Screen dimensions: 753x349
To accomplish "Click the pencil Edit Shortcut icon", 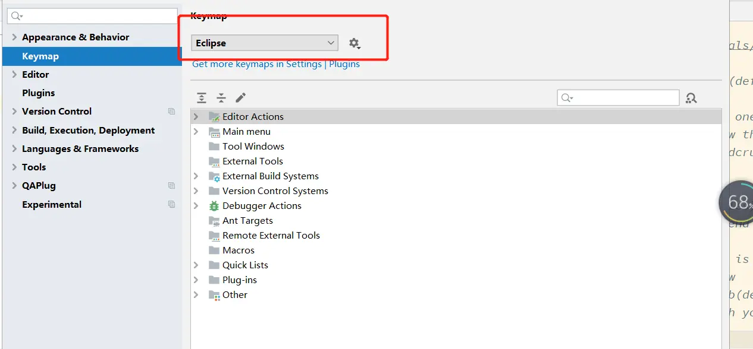I will pyautogui.click(x=240, y=98).
